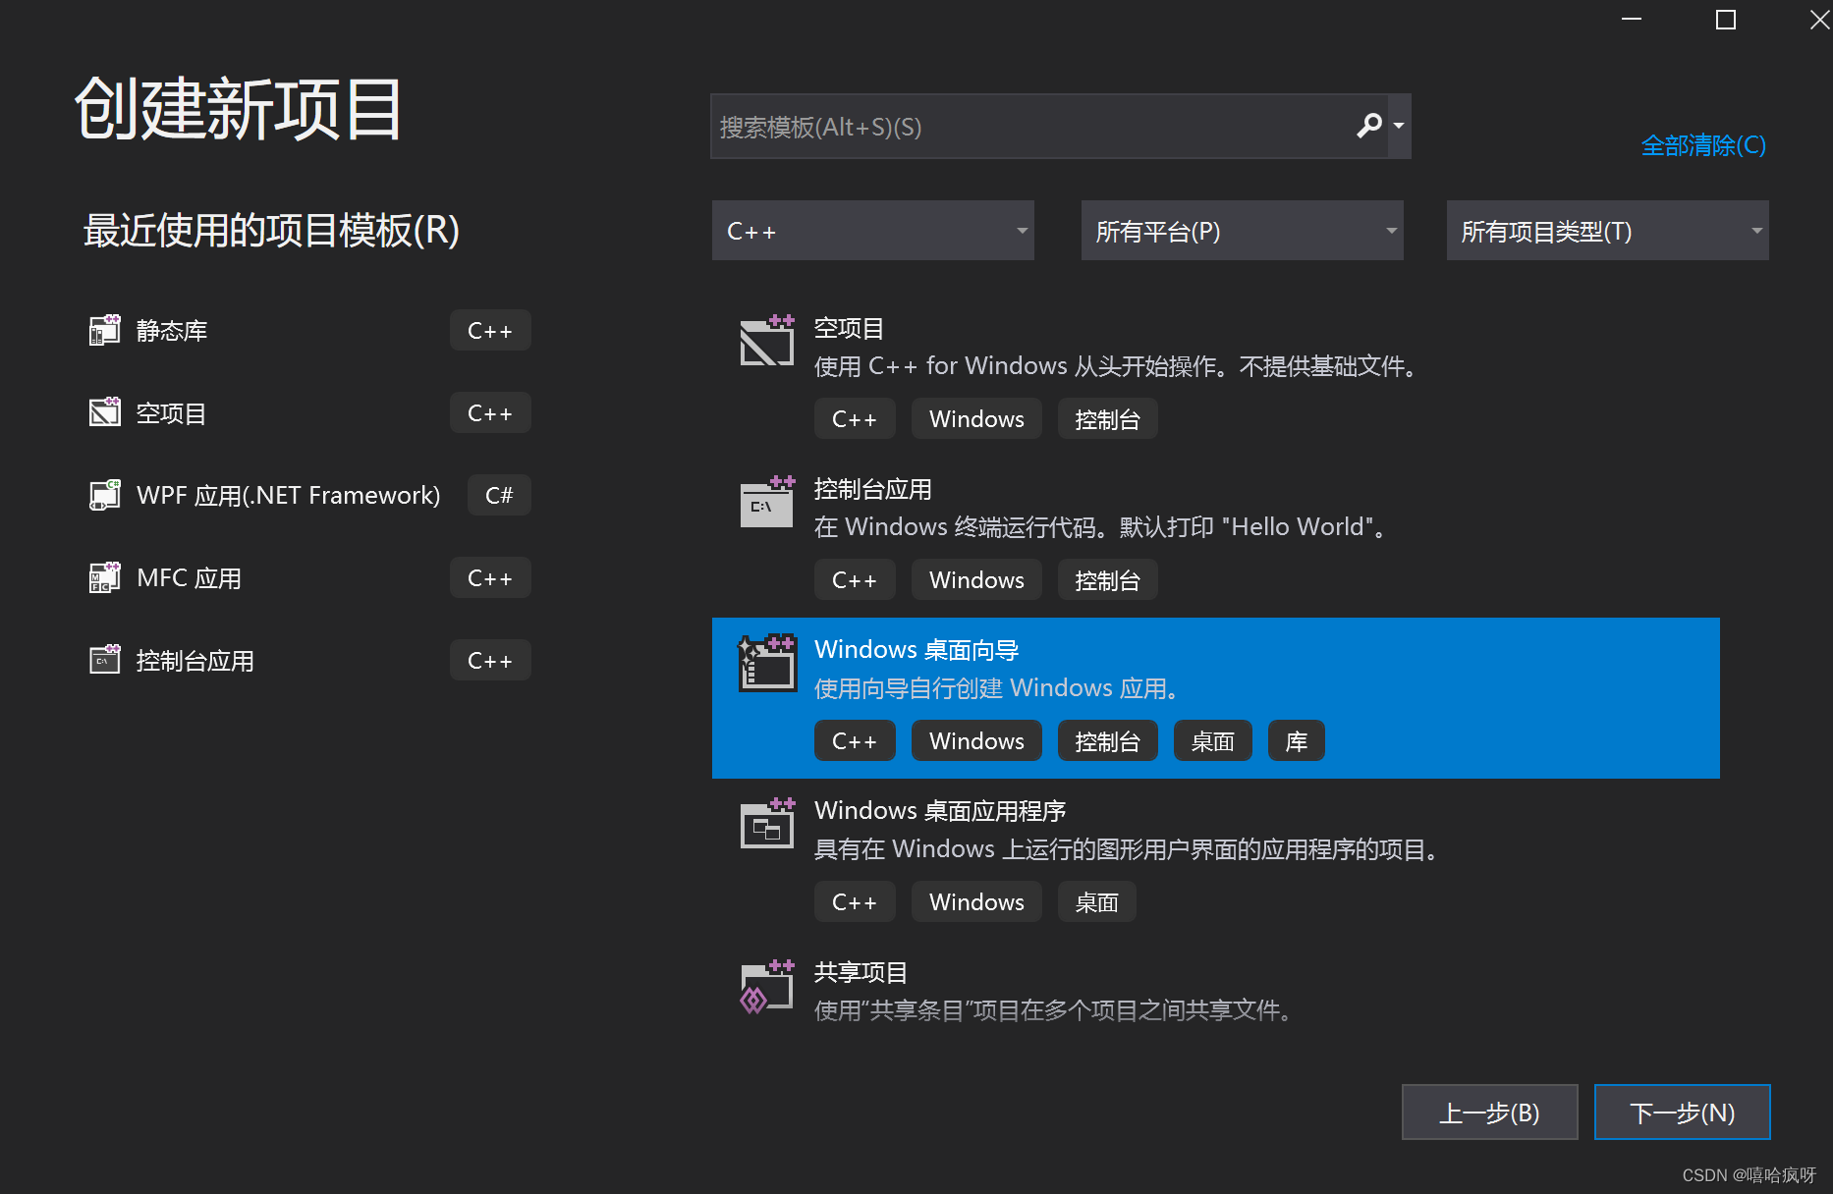Open the search options dropdown arrow

coord(1399,126)
